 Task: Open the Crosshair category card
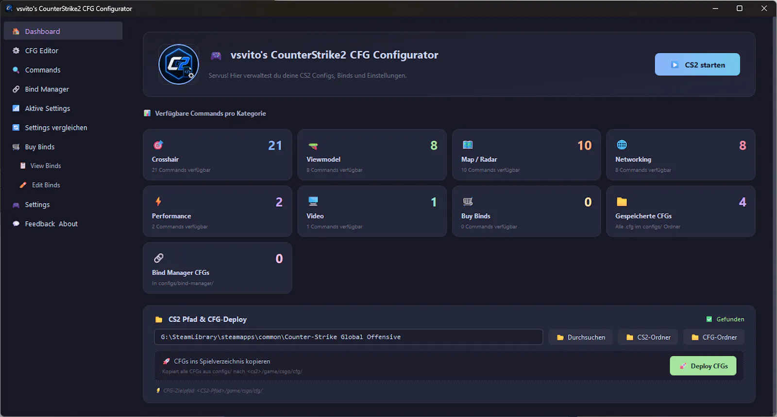[x=218, y=155]
